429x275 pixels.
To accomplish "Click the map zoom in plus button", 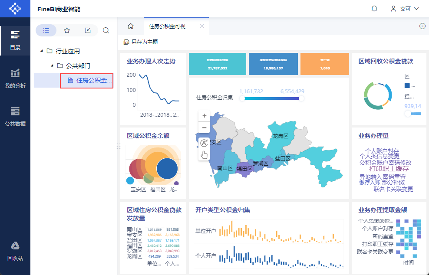I will pos(205,116).
